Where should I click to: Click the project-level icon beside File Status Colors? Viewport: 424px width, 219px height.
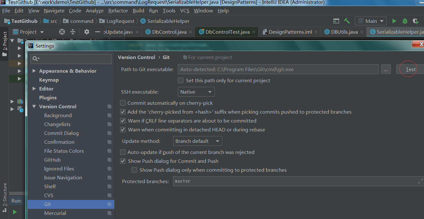click(x=109, y=151)
